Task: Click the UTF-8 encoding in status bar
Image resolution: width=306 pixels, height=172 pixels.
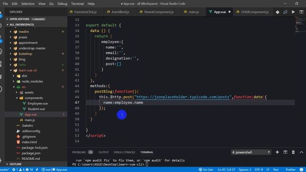Action: pos(259,170)
